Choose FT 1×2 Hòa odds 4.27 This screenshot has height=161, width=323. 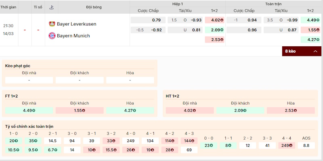point(130,110)
